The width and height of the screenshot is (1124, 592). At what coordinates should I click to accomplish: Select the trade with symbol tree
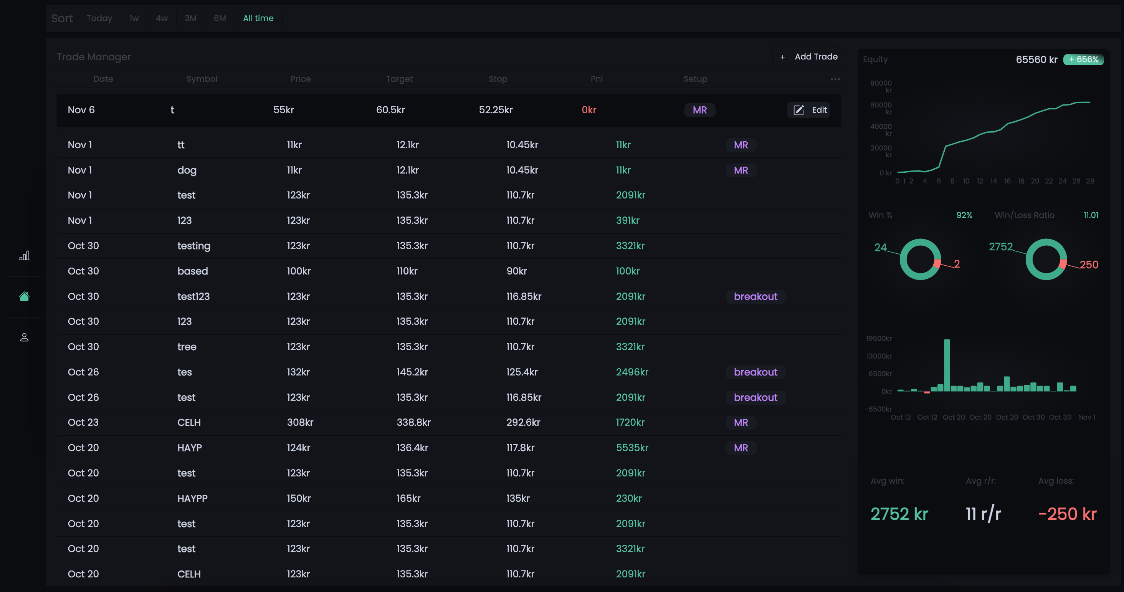point(448,347)
